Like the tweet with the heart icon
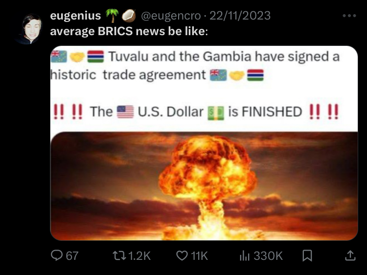 182,255
